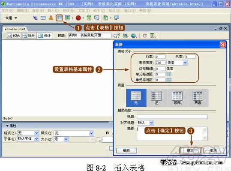This screenshot has height=171, width=231.
Task: Click the 列数 columns field
Action: point(190,57)
